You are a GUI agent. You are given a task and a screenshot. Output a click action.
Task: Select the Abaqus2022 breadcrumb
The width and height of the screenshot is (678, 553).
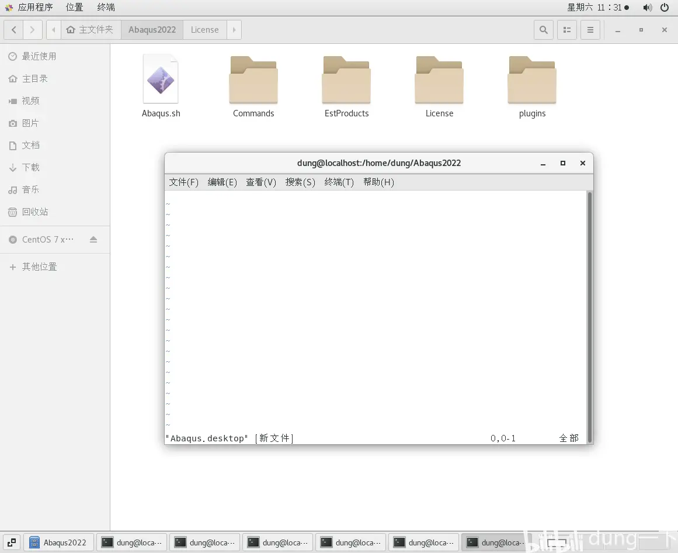(x=152, y=30)
